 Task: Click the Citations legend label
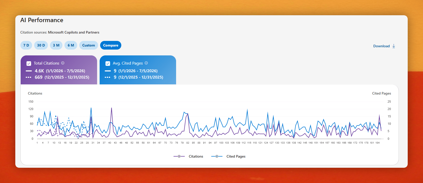click(x=196, y=156)
